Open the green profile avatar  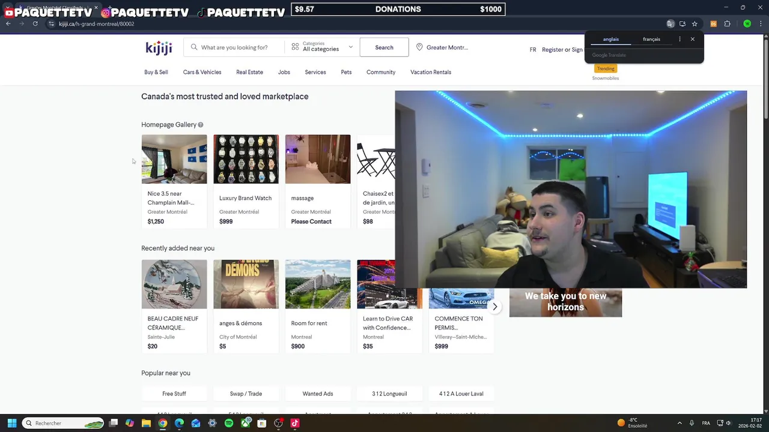(x=747, y=24)
